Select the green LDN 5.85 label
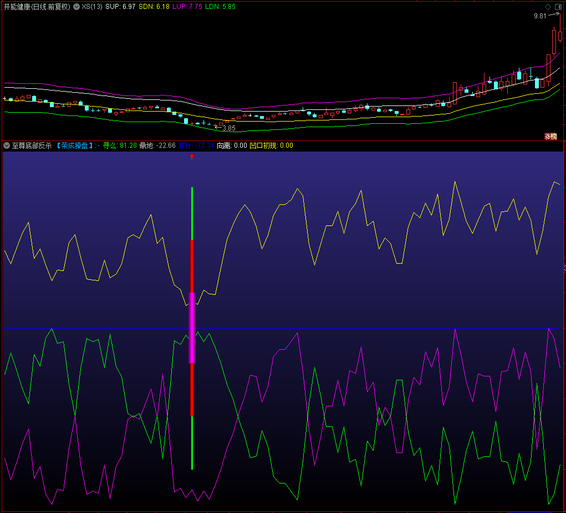Viewport: 566px width, 513px height. pos(220,7)
